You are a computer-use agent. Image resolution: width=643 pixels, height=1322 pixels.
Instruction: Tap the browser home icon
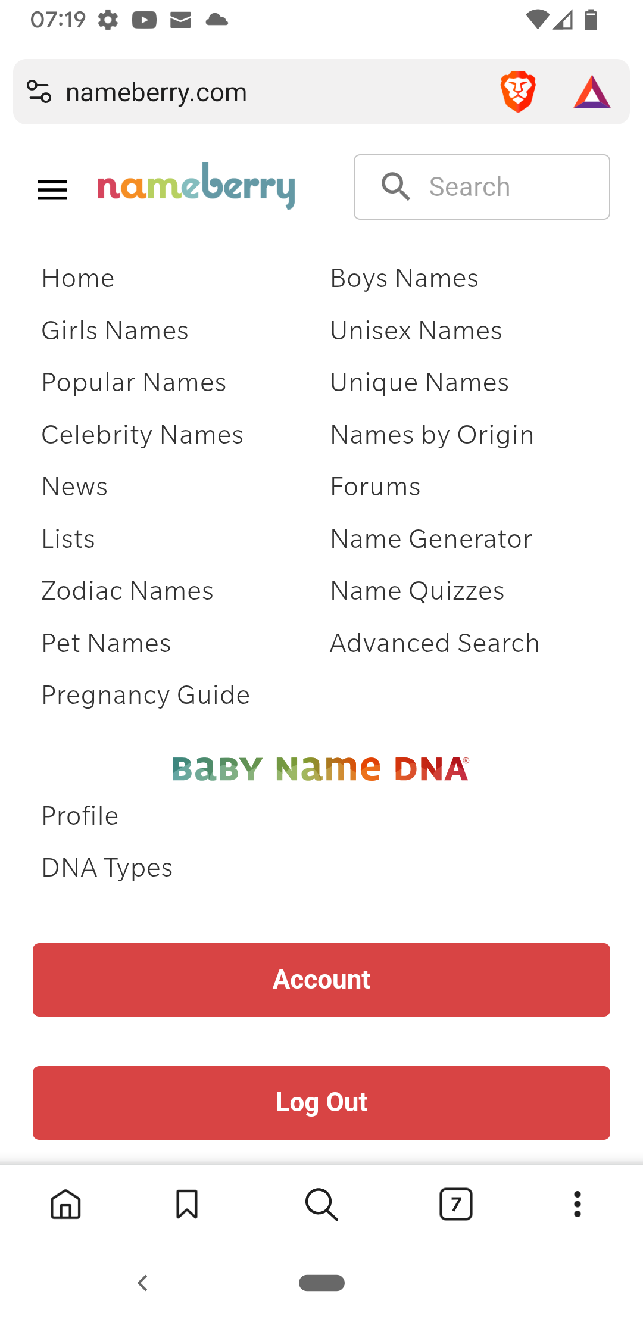tap(65, 1204)
